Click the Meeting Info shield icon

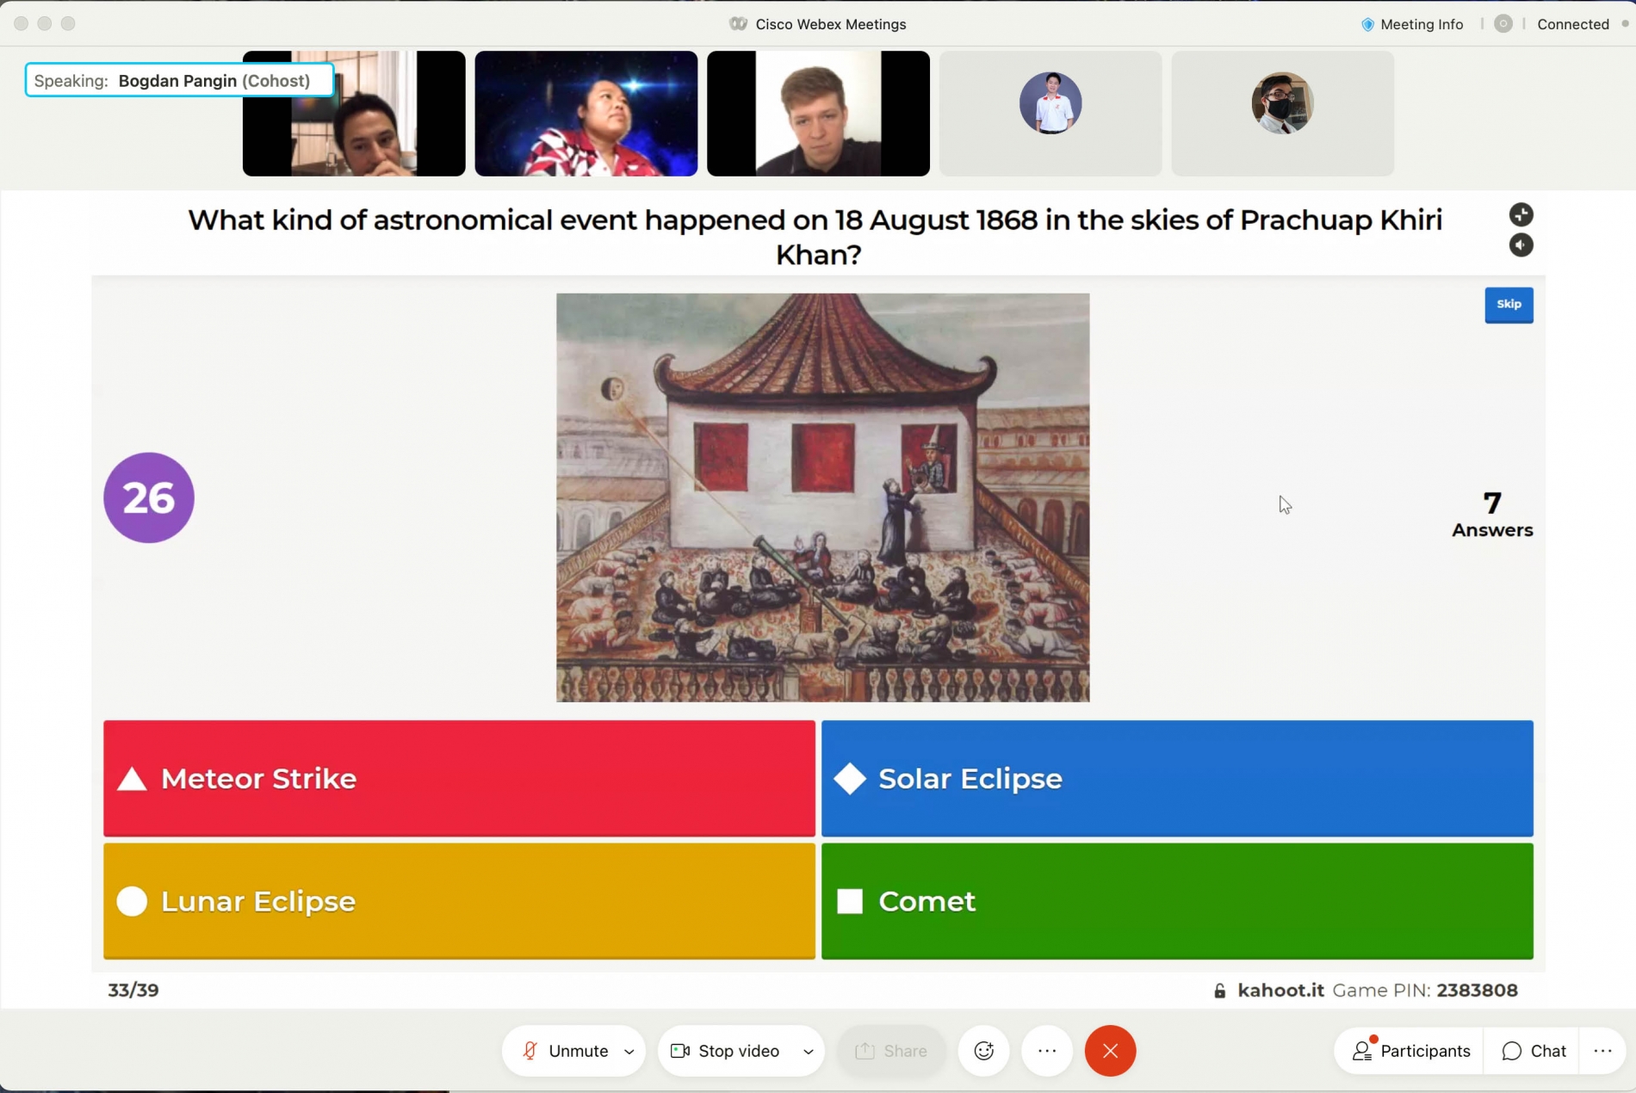point(1367,24)
